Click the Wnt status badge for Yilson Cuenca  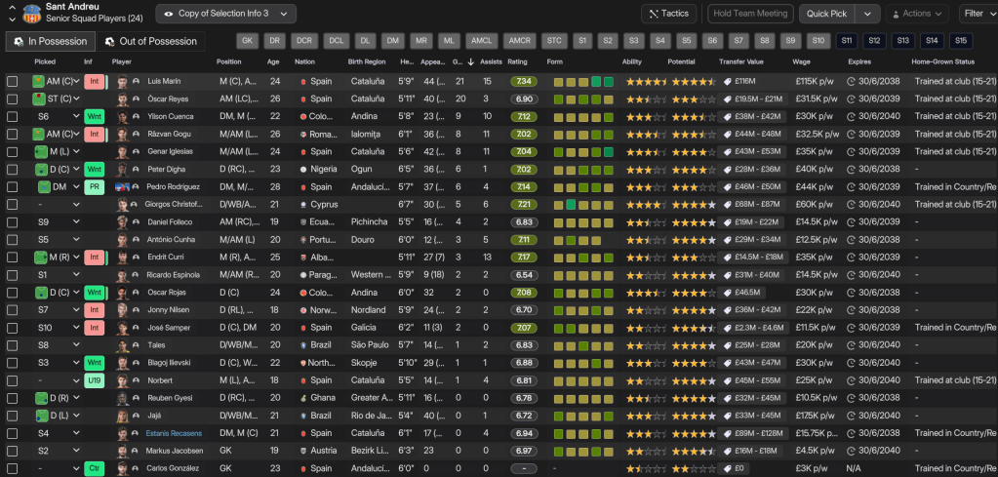pos(95,116)
